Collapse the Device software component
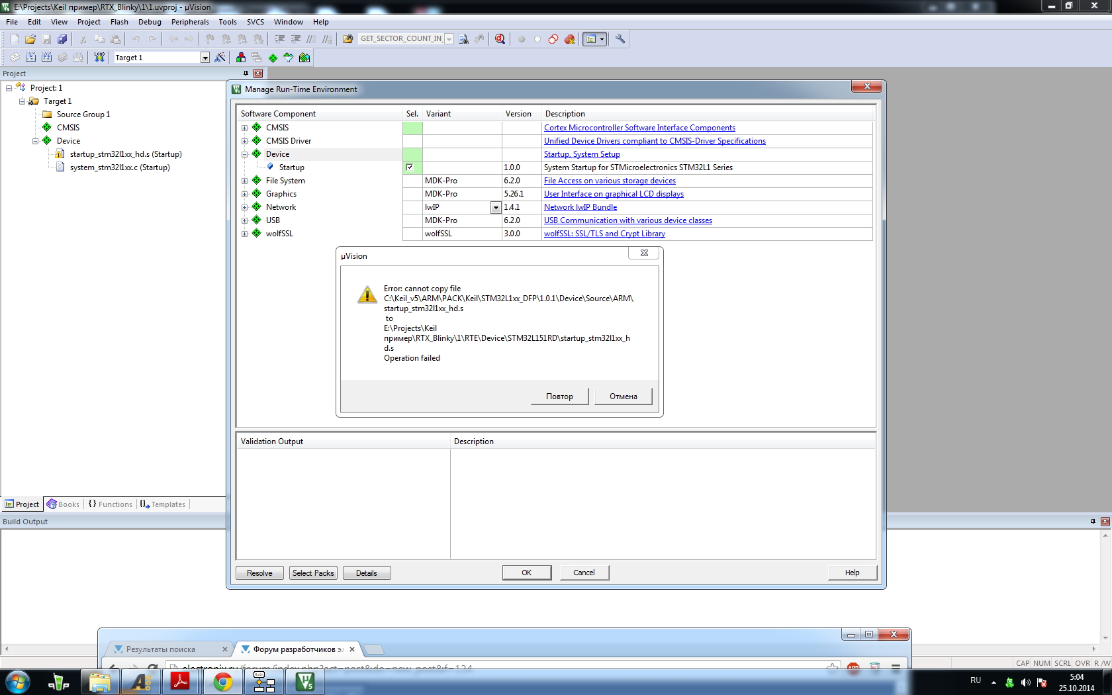The width and height of the screenshot is (1112, 695). click(244, 154)
